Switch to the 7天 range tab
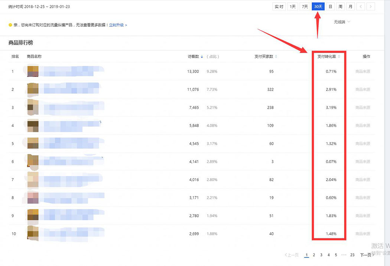 point(305,7)
